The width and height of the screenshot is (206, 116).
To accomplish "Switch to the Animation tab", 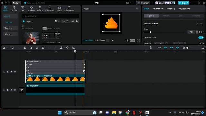I will (x=158, y=9).
